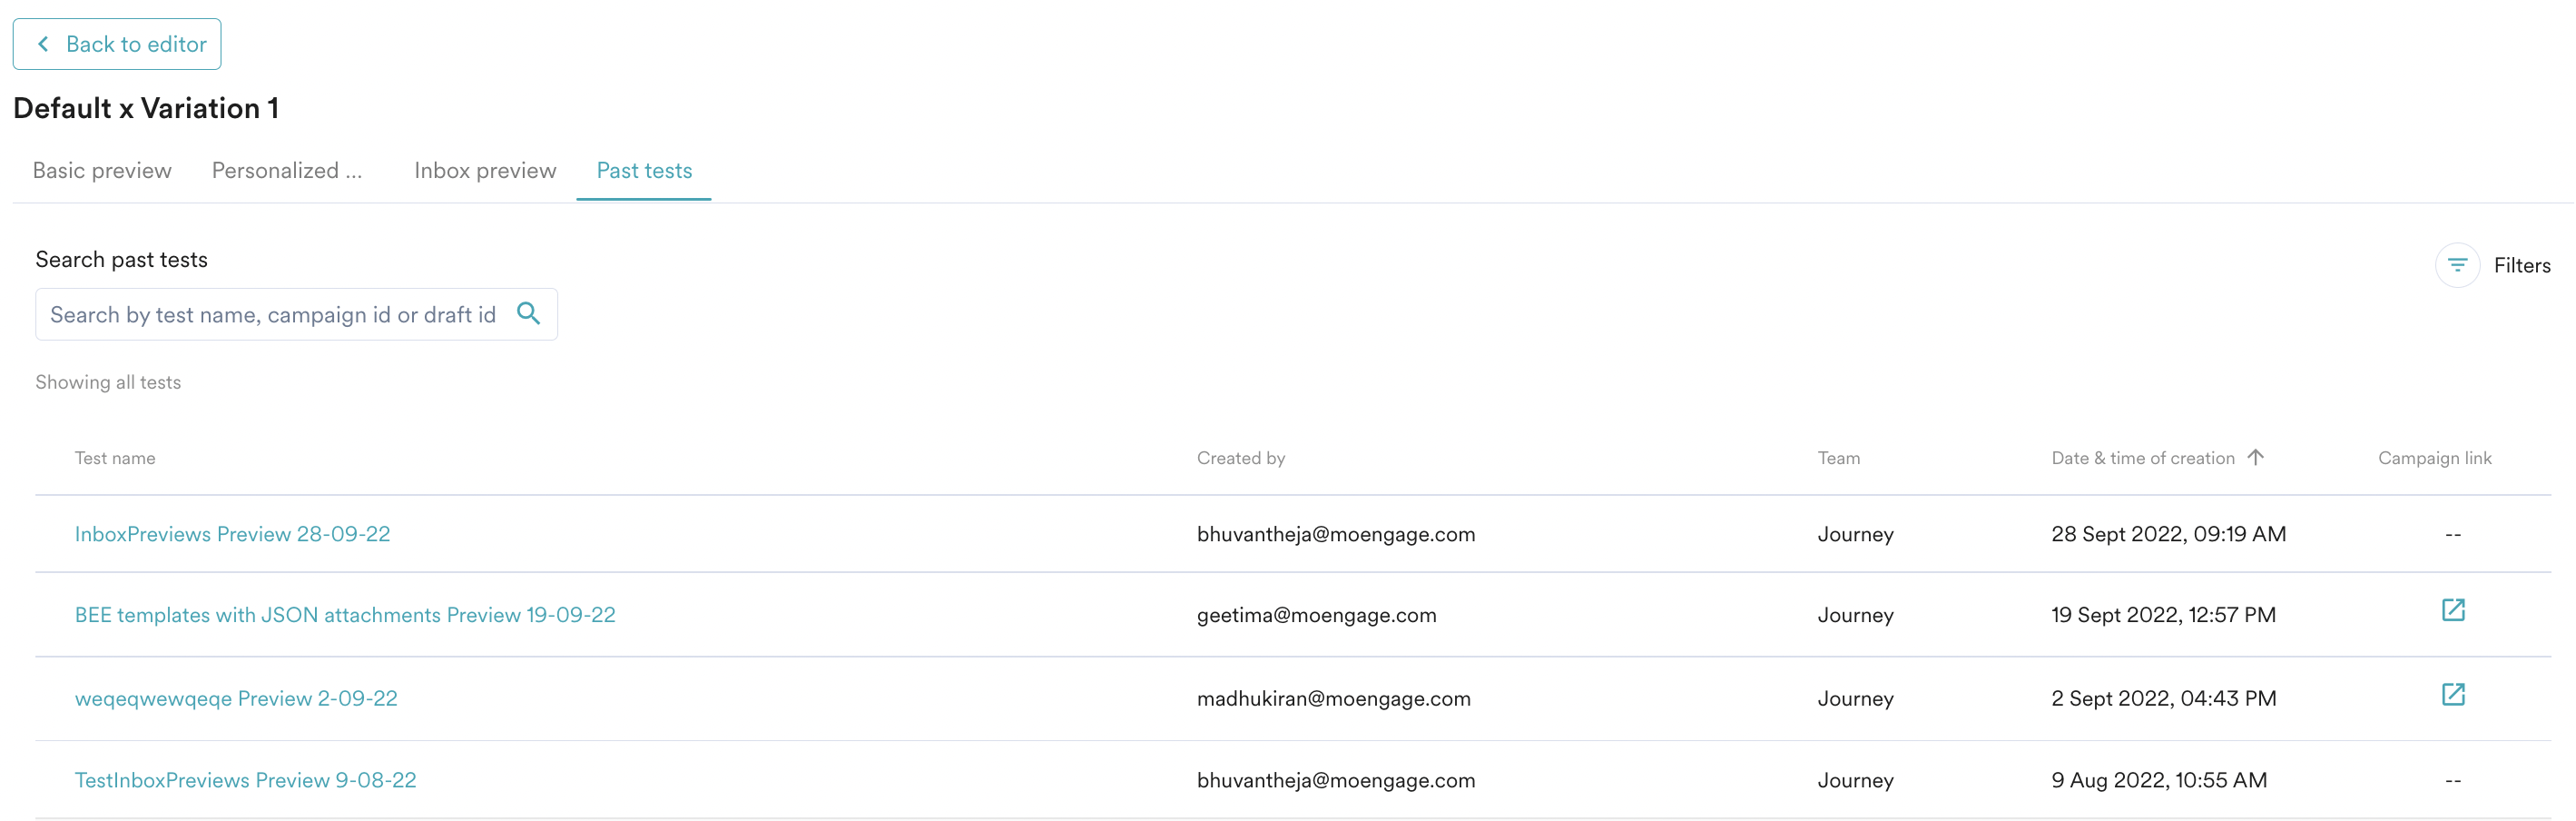Open campaign link for weqeqwewqeqe test
This screenshot has height=821, width=2576.
[x=2452, y=694]
